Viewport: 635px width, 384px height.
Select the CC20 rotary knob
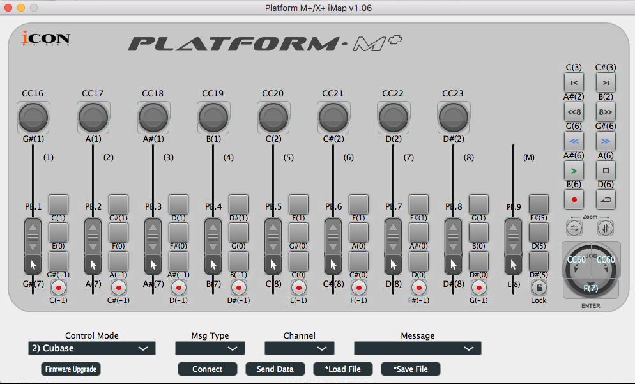(273, 118)
